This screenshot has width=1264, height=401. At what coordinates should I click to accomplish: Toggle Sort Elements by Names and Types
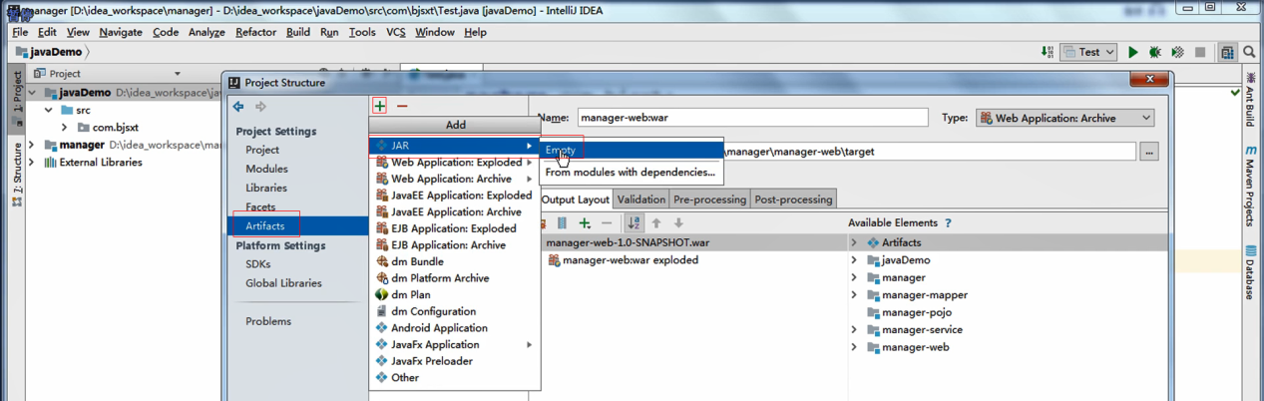(633, 223)
